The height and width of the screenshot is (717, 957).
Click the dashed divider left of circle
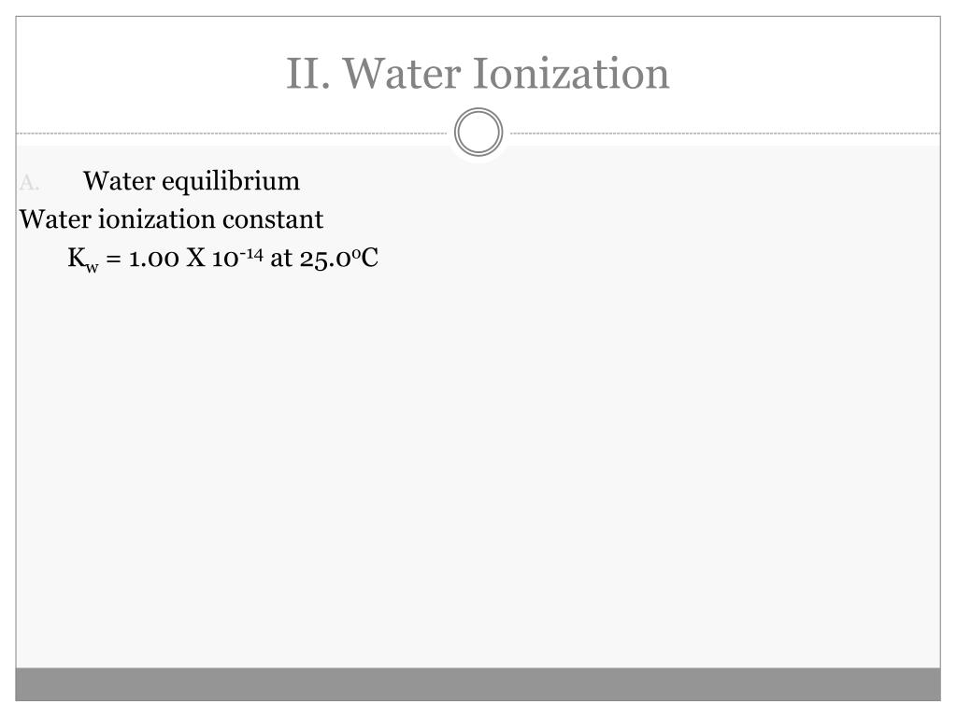click(232, 133)
